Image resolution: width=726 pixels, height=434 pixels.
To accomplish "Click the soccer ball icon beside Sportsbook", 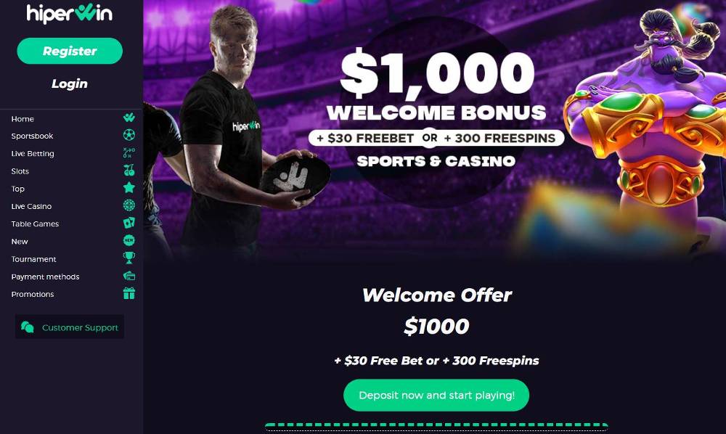I will [x=129, y=135].
